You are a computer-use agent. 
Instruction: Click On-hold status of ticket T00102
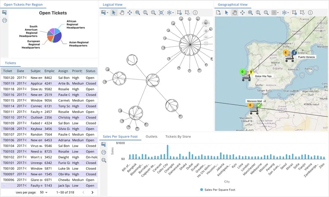(91, 157)
